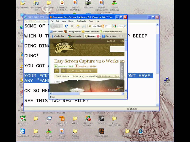190x142 pixels.
Task: Click the magnet link icon button
Action: pos(57,71)
